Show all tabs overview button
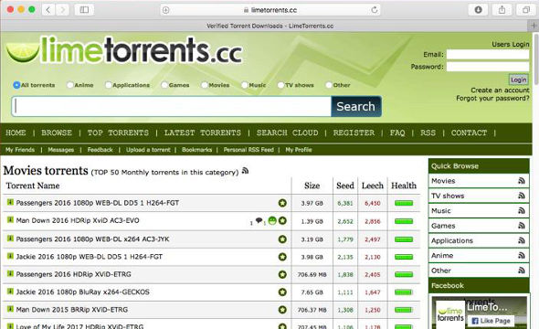The width and height of the screenshot is (539, 329). (526, 10)
